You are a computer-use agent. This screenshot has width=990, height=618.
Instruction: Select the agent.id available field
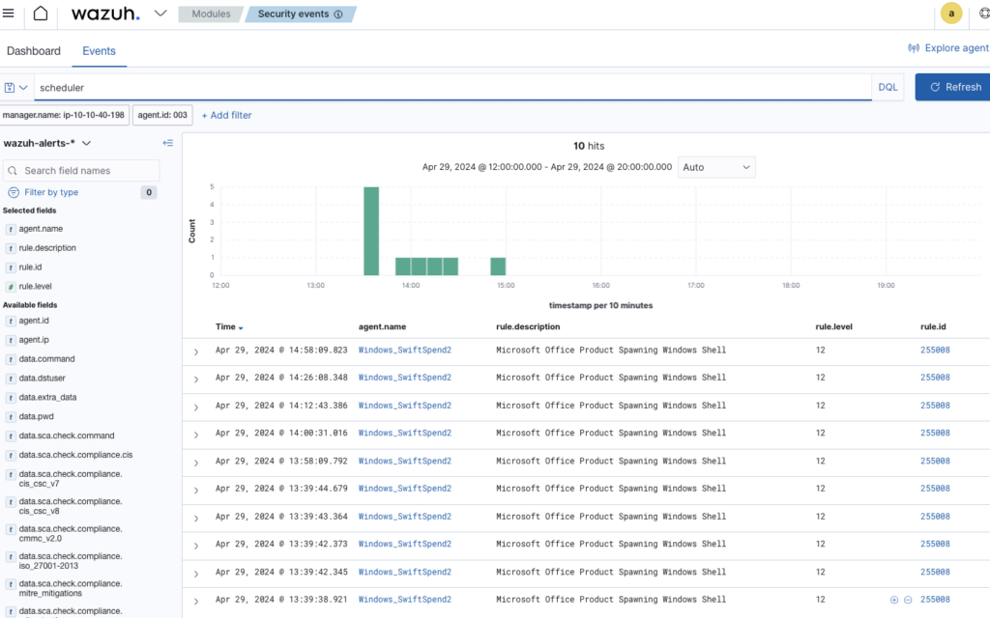coord(34,321)
